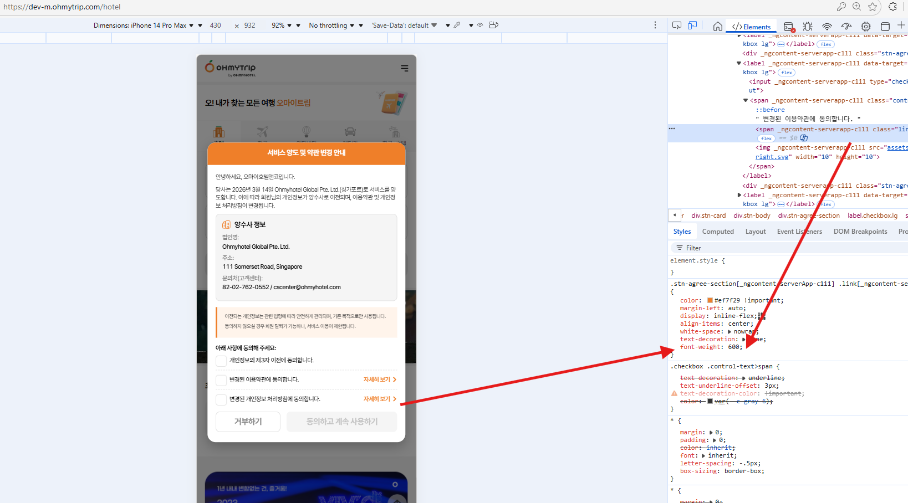908x503 pixels.
Task: Click the ellipsis on the selected DOM row
Action: (672, 129)
